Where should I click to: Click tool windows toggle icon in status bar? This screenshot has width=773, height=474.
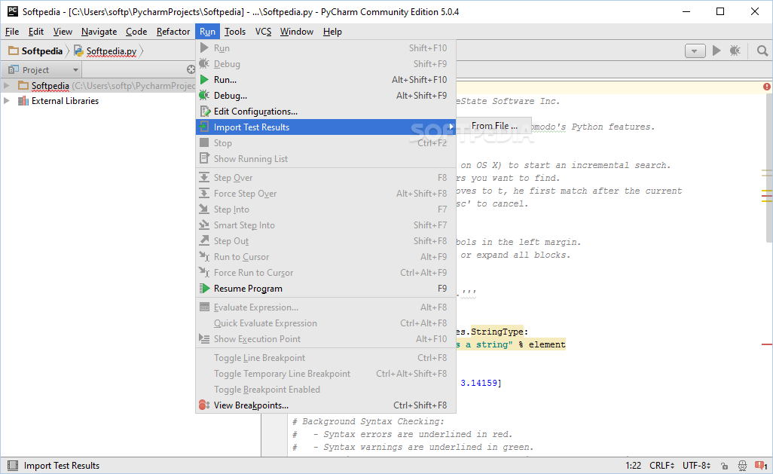pos(12,465)
